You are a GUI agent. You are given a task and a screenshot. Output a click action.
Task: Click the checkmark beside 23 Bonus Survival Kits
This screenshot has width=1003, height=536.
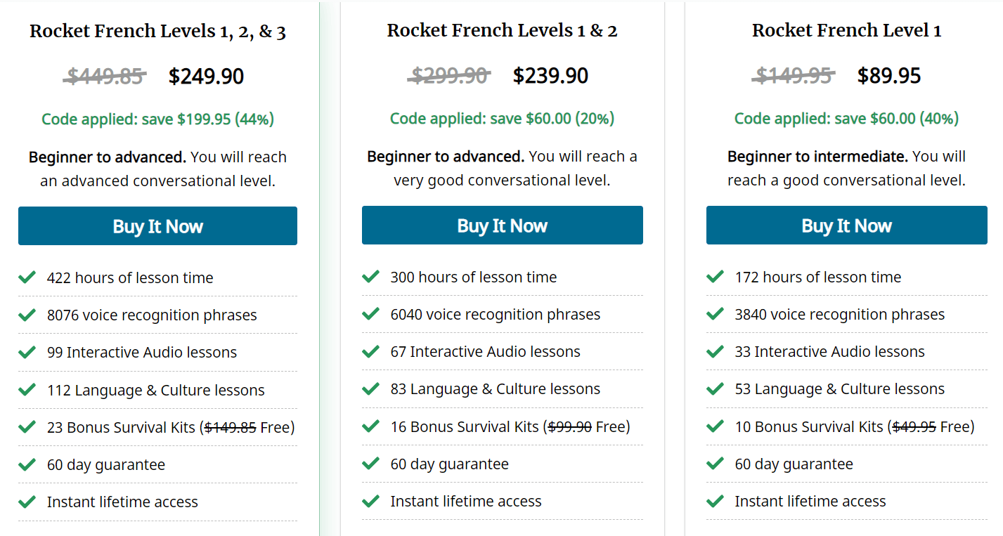(27, 426)
